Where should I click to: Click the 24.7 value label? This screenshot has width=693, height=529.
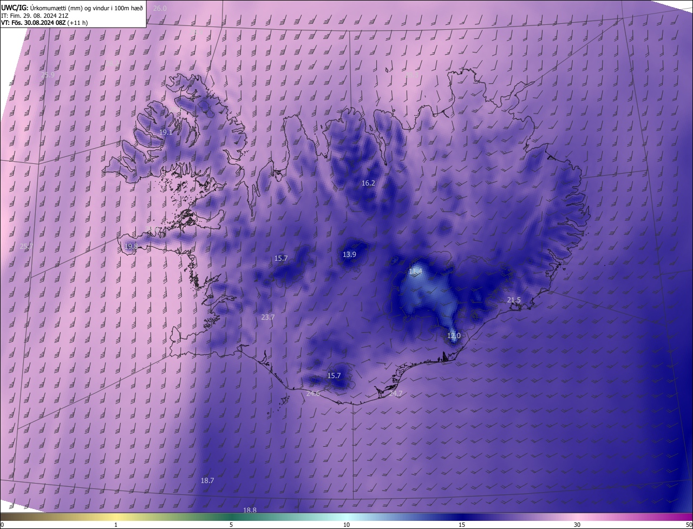(x=396, y=394)
